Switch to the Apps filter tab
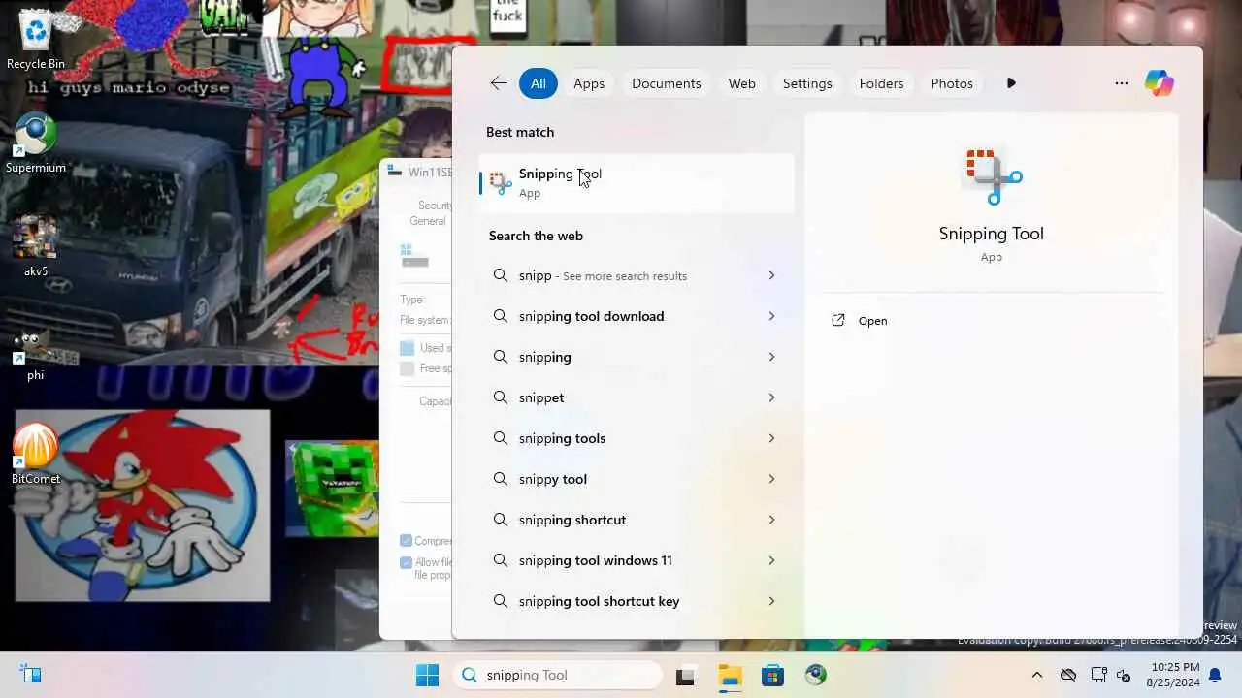 pyautogui.click(x=589, y=83)
